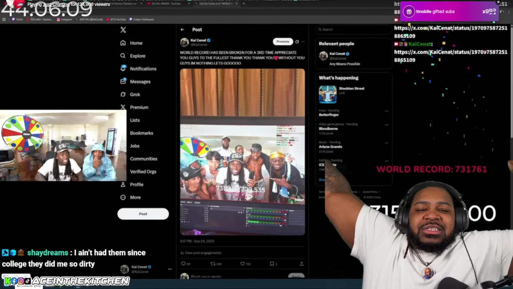513x289 pixels.
Task: Click the shaydreams chat username
Action: point(47,253)
